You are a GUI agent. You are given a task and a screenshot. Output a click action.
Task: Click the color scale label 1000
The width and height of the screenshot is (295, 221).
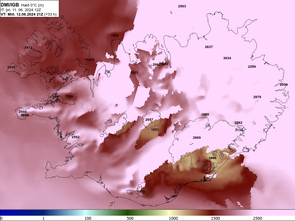pyautogui.click(x=173, y=218)
